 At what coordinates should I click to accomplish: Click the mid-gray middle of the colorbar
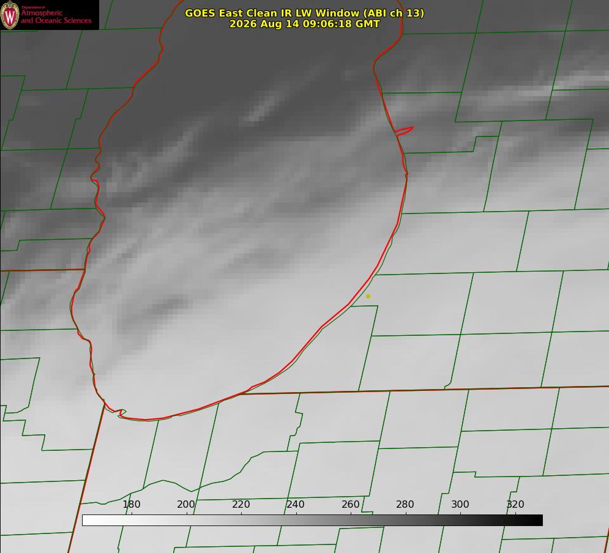[x=312, y=520]
